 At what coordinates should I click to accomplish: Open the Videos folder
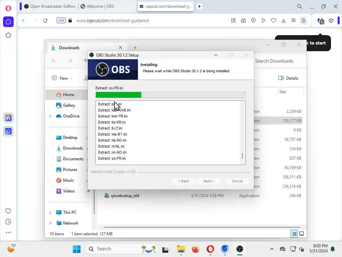tap(66, 191)
